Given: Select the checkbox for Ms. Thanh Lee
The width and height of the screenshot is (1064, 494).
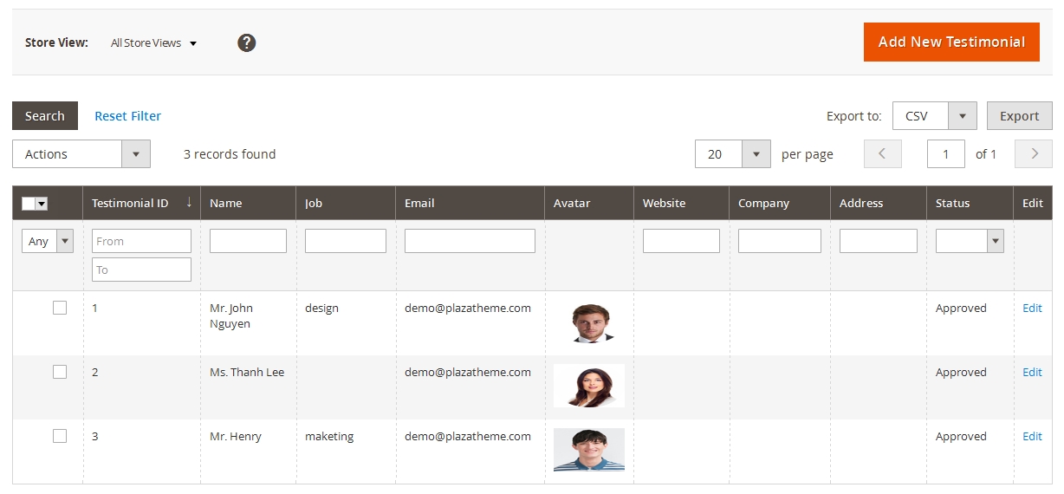Looking at the screenshot, I should click(x=60, y=372).
